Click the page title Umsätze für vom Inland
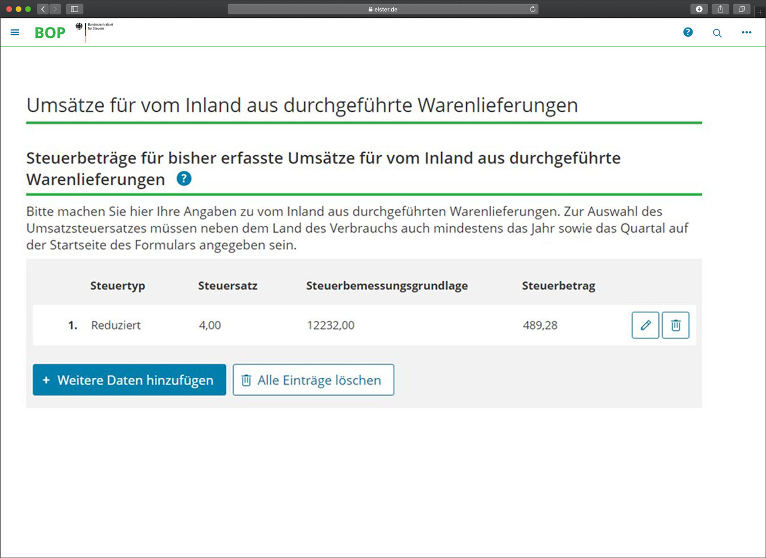This screenshot has height=558, width=766. [302, 105]
